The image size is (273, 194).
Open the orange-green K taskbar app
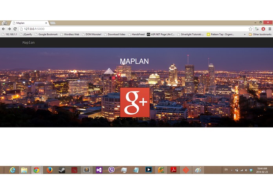(x=161, y=170)
